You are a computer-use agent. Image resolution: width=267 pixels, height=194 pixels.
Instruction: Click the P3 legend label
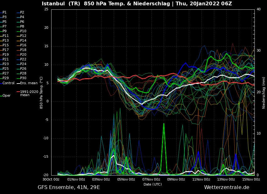click(x=3, y=17)
